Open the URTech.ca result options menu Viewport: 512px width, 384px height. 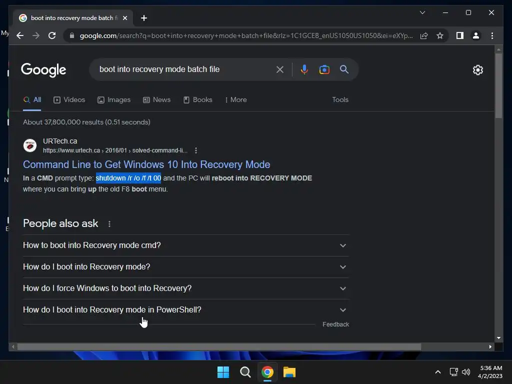(196, 150)
